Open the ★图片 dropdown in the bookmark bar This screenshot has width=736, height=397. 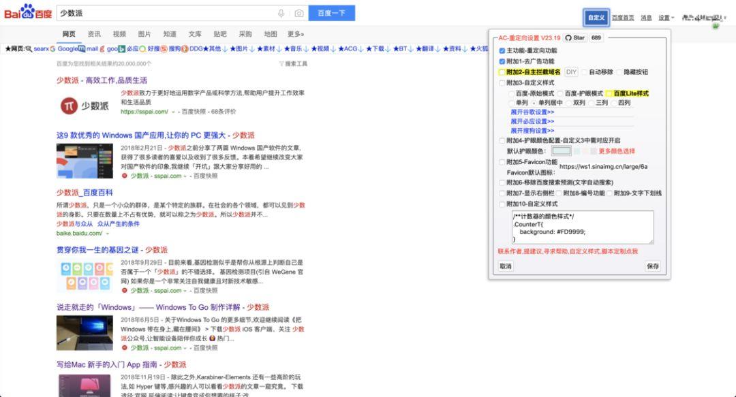click(242, 49)
